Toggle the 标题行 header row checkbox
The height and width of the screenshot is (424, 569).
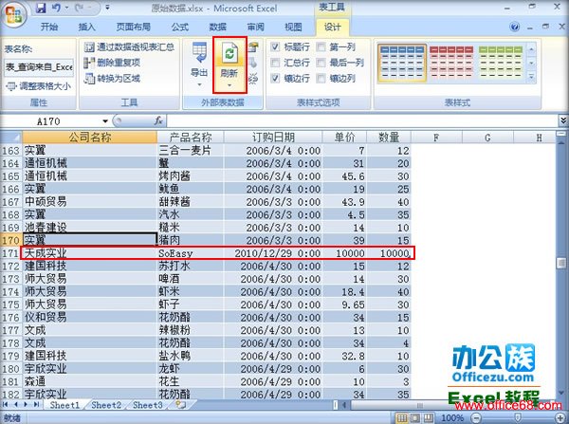coord(275,46)
